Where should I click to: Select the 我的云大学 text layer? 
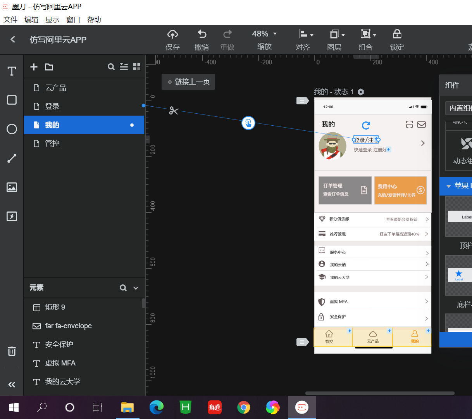pyautogui.click(x=84, y=382)
